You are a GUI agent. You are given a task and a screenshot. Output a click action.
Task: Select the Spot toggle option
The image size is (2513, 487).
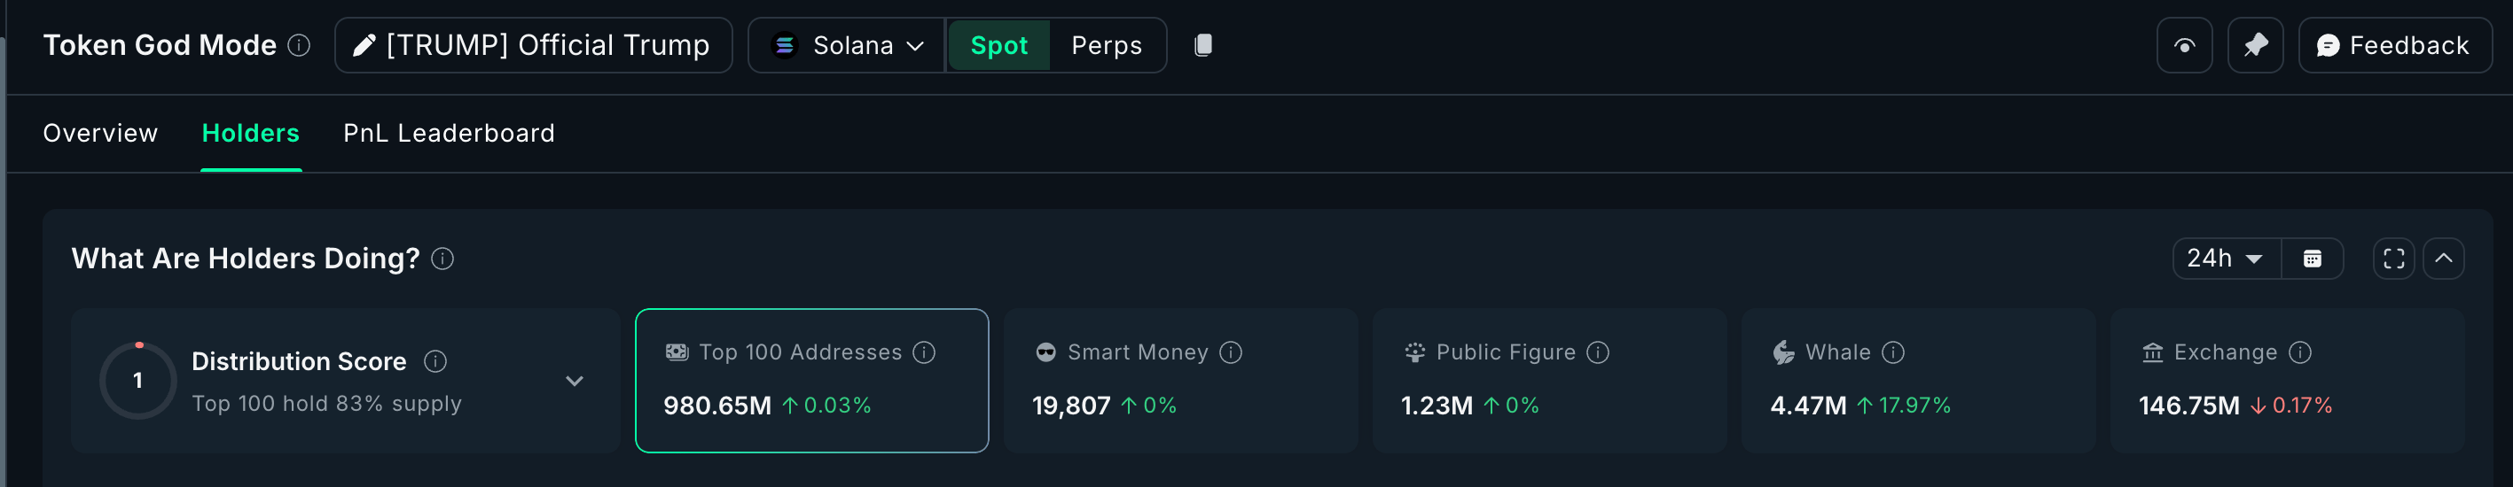click(x=998, y=45)
